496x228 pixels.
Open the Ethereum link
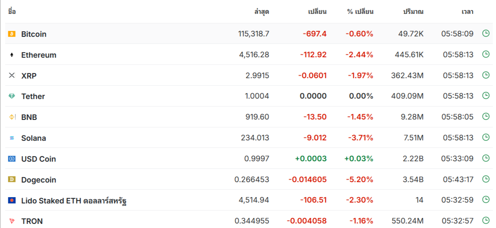click(x=39, y=55)
